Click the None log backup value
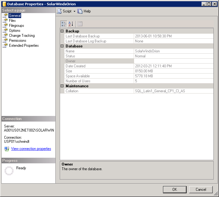The height and width of the screenshot is (197, 219). [x=139, y=41]
